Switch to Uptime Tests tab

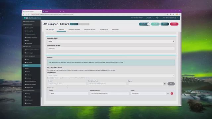coord(104,29)
